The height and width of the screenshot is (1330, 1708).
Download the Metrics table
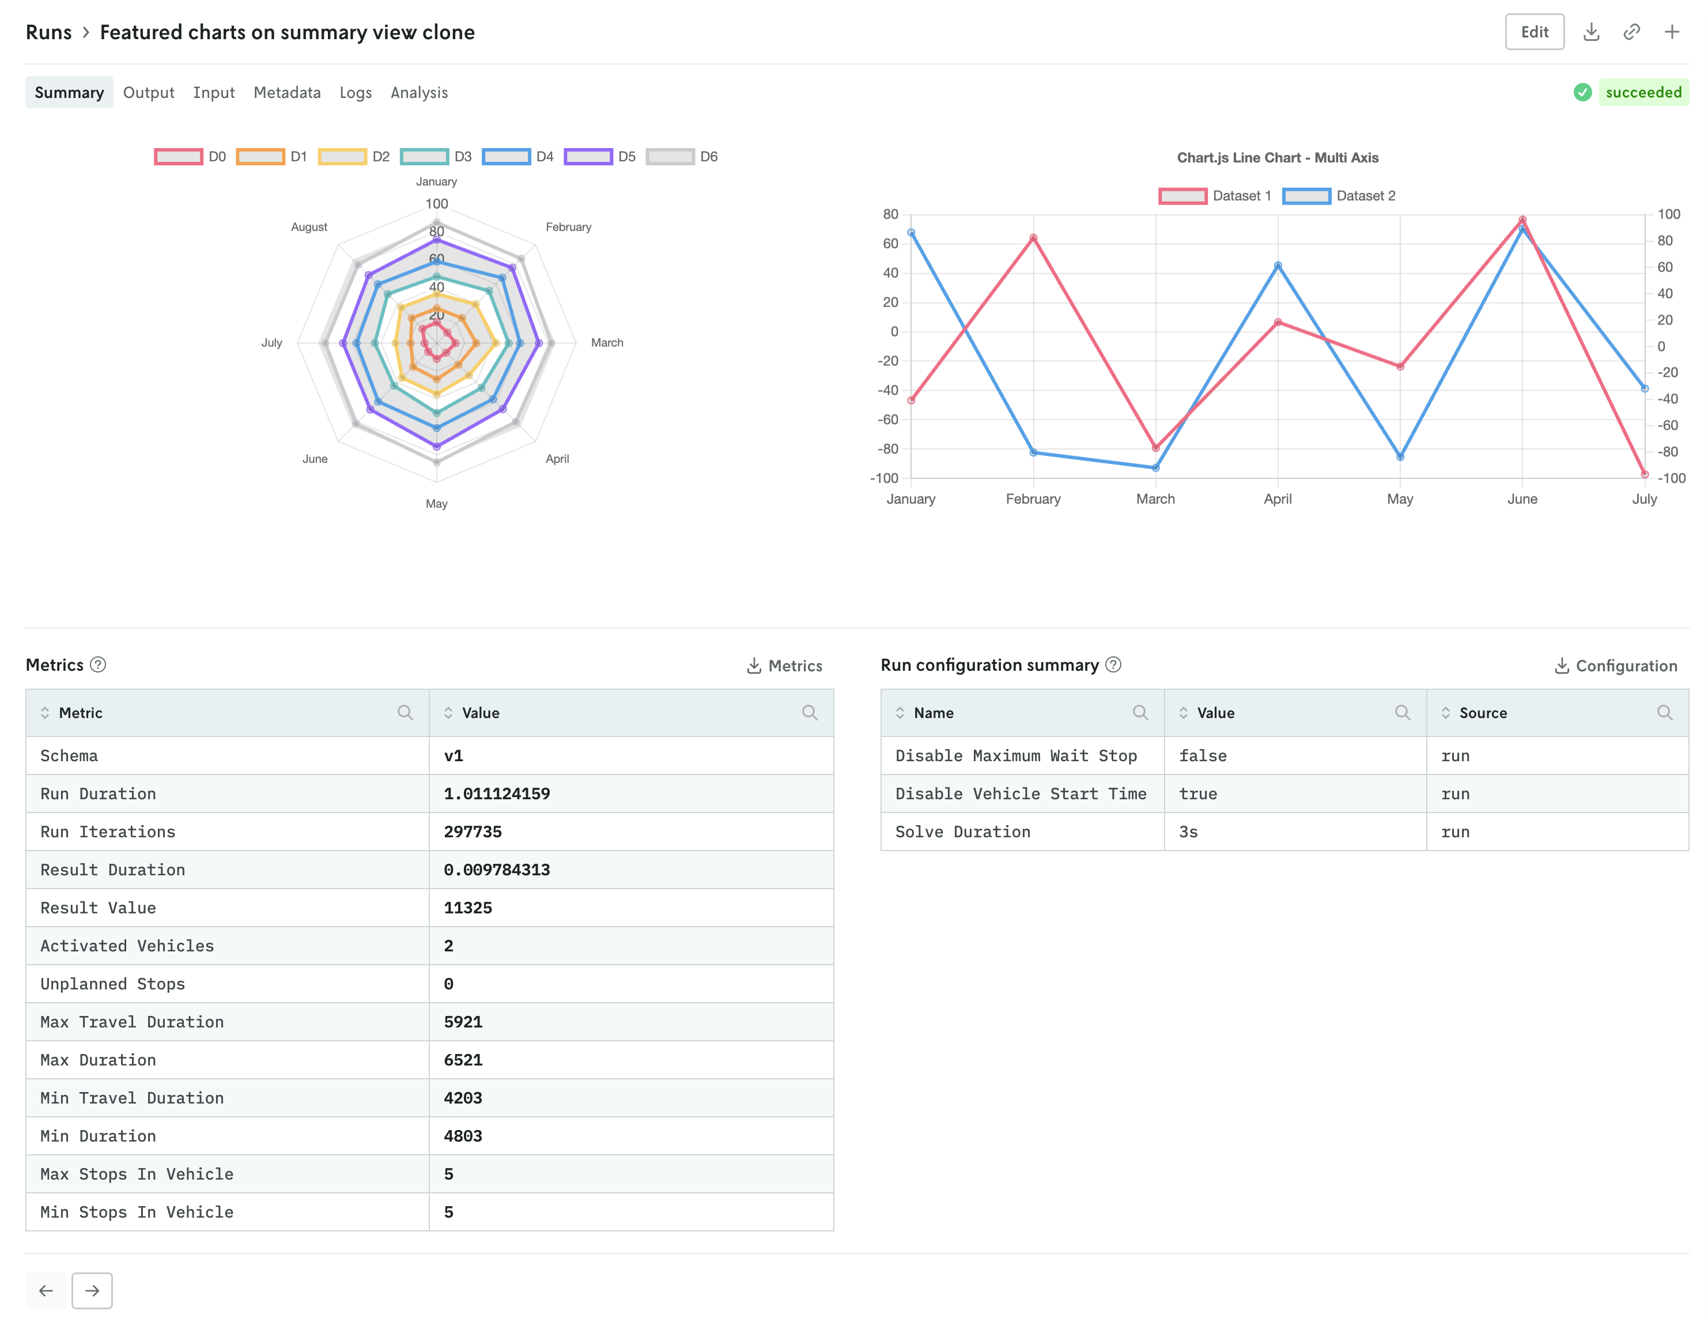coord(784,666)
